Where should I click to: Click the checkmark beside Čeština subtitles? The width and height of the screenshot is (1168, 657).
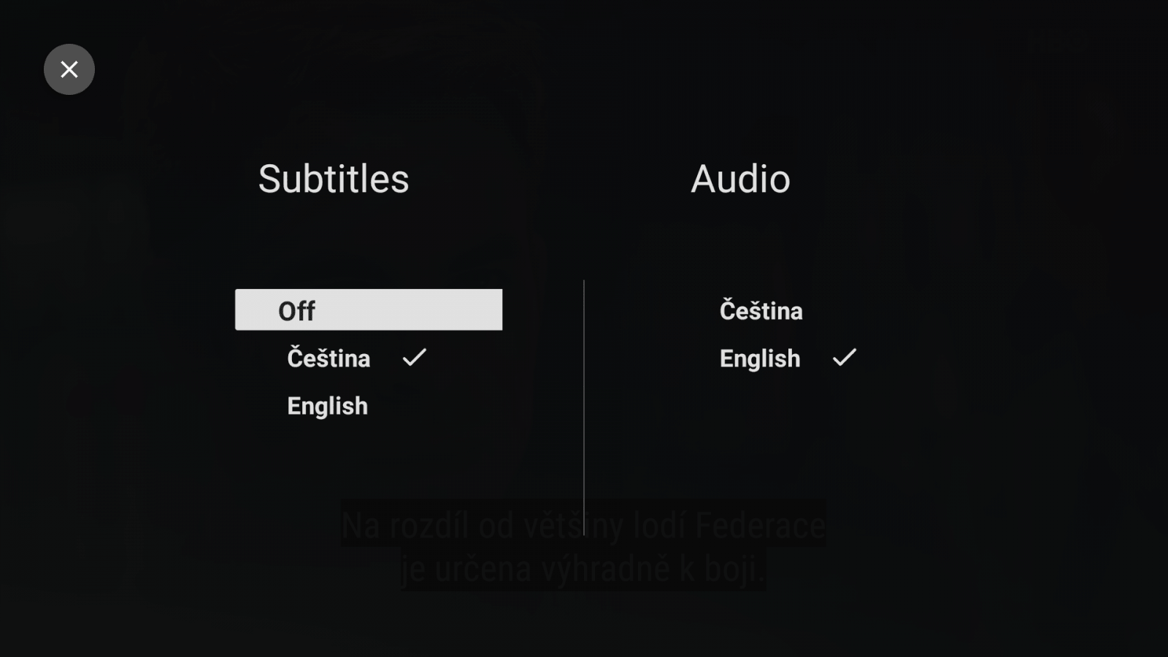pos(415,358)
